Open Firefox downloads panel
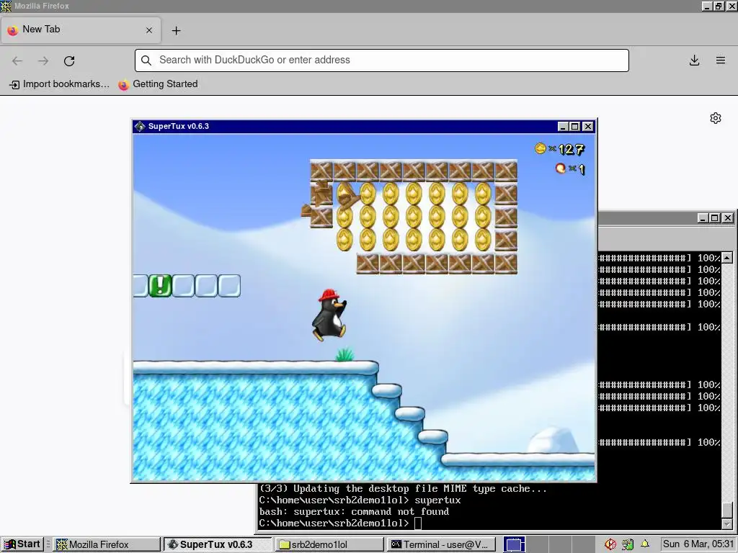The height and width of the screenshot is (553, 738). (694, 60)
